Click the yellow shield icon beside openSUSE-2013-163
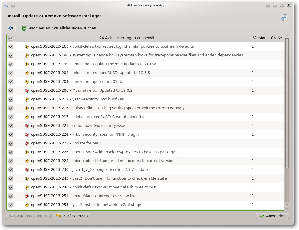Image resolution: width=299 pixels, height=230 pixels. (x=27, y=47)
